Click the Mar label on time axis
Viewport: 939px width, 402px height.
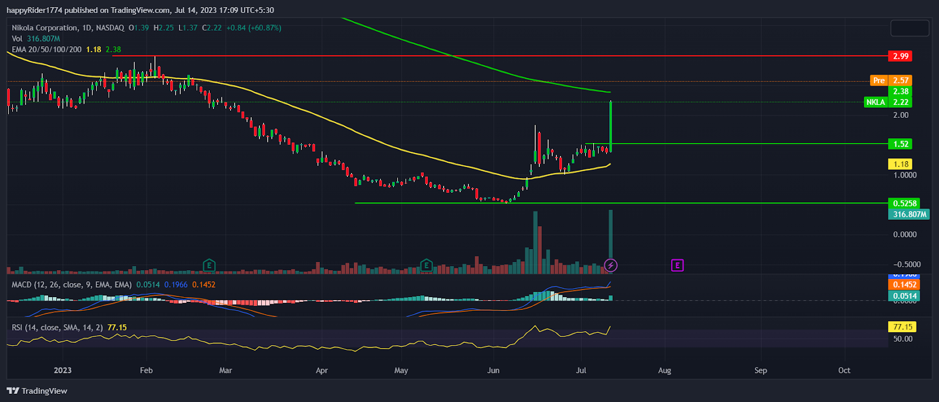pyautogui.click(x=225, y=370)
